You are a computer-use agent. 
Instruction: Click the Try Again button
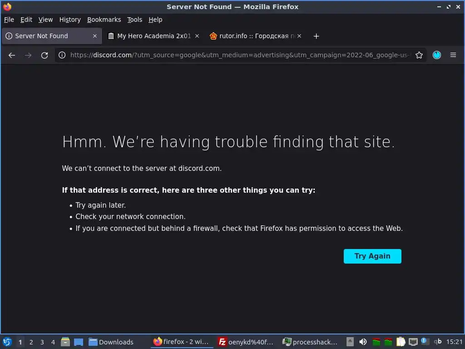pyautogui.click(x=372, y=256)
